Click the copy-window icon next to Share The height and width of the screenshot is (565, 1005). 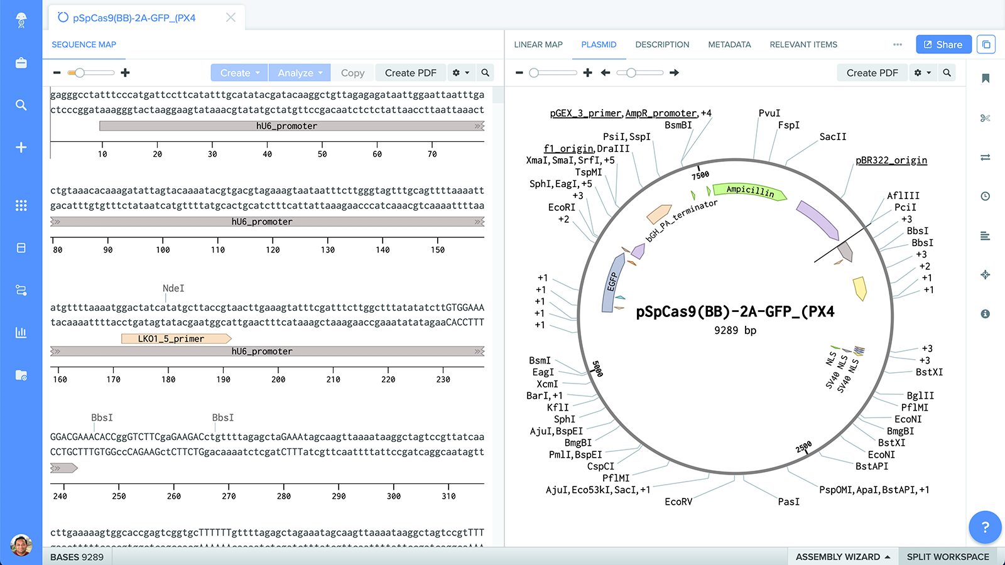pos(986,45)
